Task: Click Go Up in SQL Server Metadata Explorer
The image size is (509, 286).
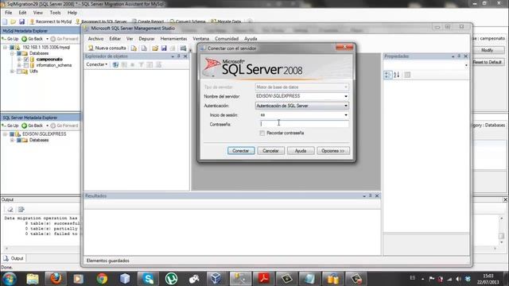Action: tap(10, 126)
